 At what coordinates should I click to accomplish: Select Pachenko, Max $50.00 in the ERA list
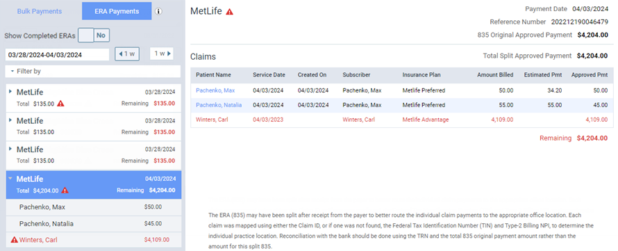click(x=94, y=207)
